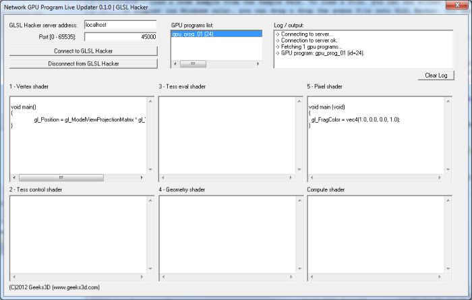Click Vertex shader scroll down arrow
This screenshot has height=300, width=472.
(150, 169)
